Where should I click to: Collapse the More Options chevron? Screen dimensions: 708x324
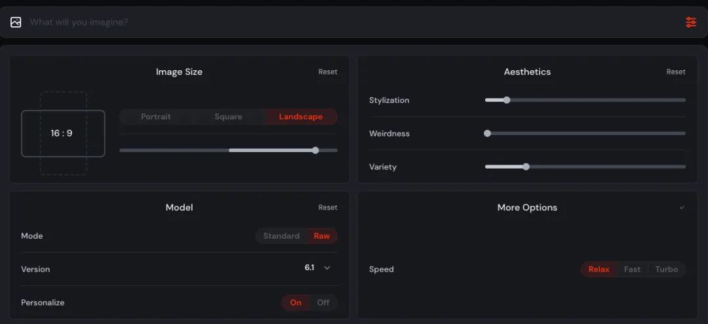click(682, 208)
